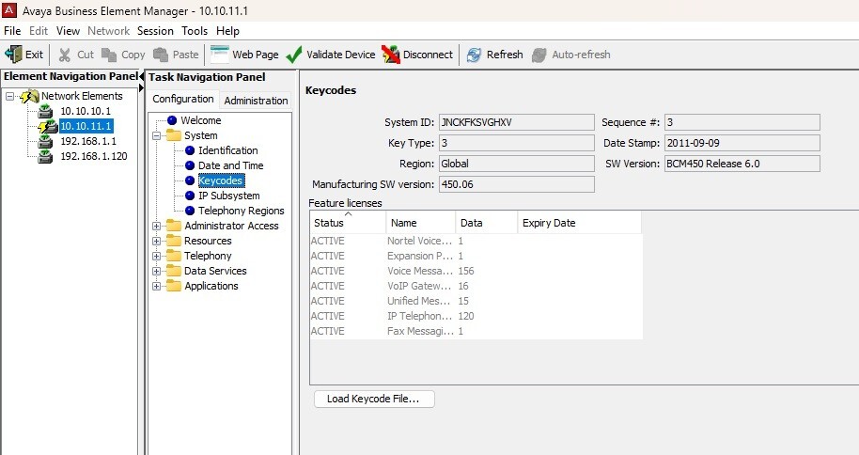Click the Resources folder icon

174,240
